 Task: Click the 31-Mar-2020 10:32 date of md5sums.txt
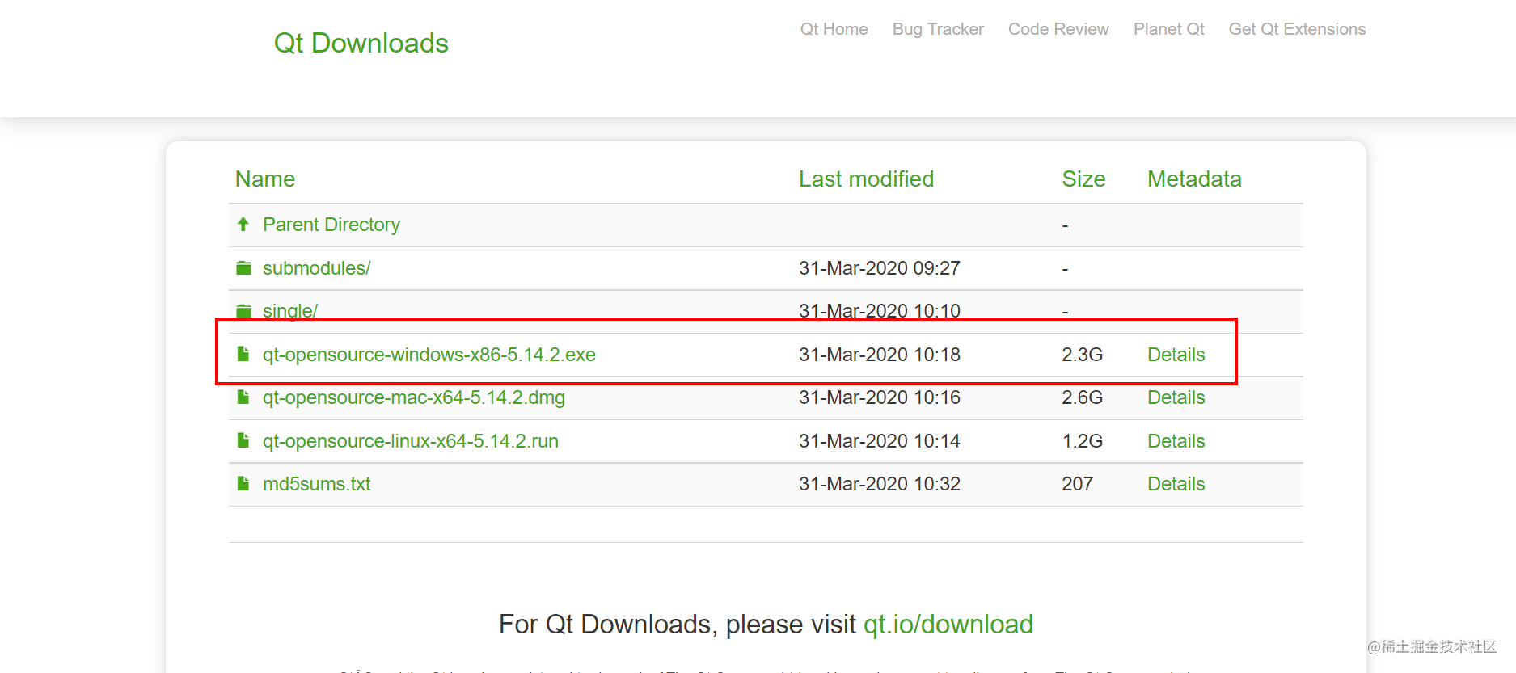[x=880, y=484]
